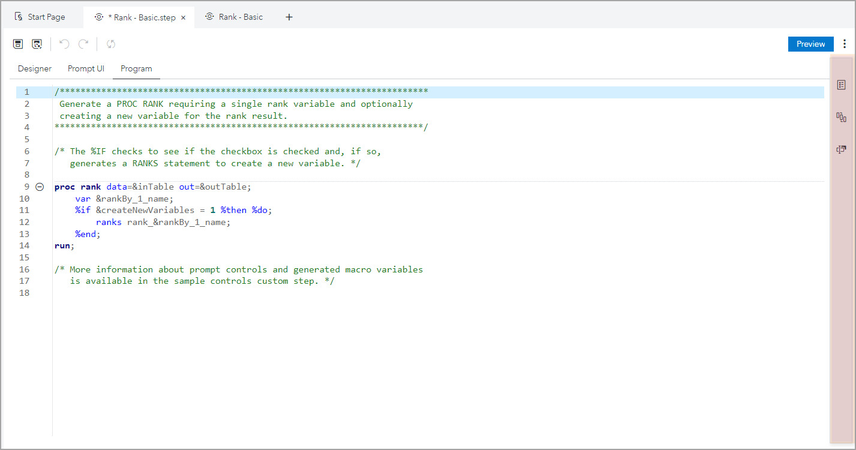
Task: Switch to the Prompt UI tab
Action: pos(86,68)
